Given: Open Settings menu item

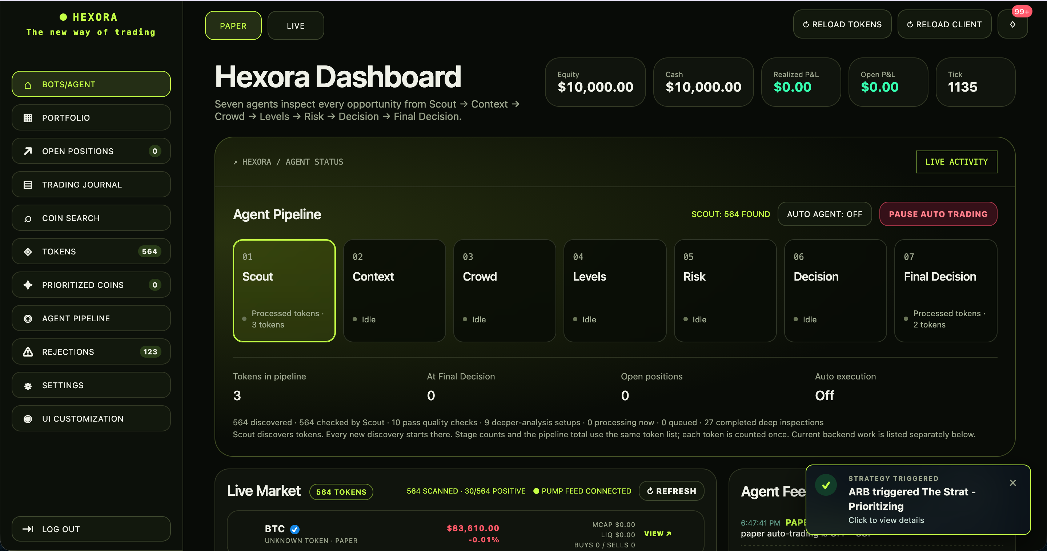Looking at the screenshot, I should [91, 386].
